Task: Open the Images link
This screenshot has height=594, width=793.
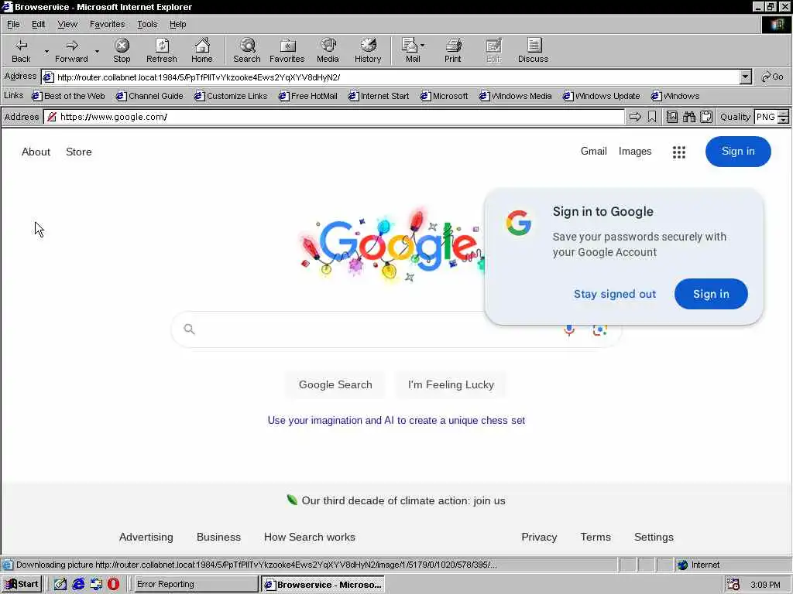Action: pos(635,152)
